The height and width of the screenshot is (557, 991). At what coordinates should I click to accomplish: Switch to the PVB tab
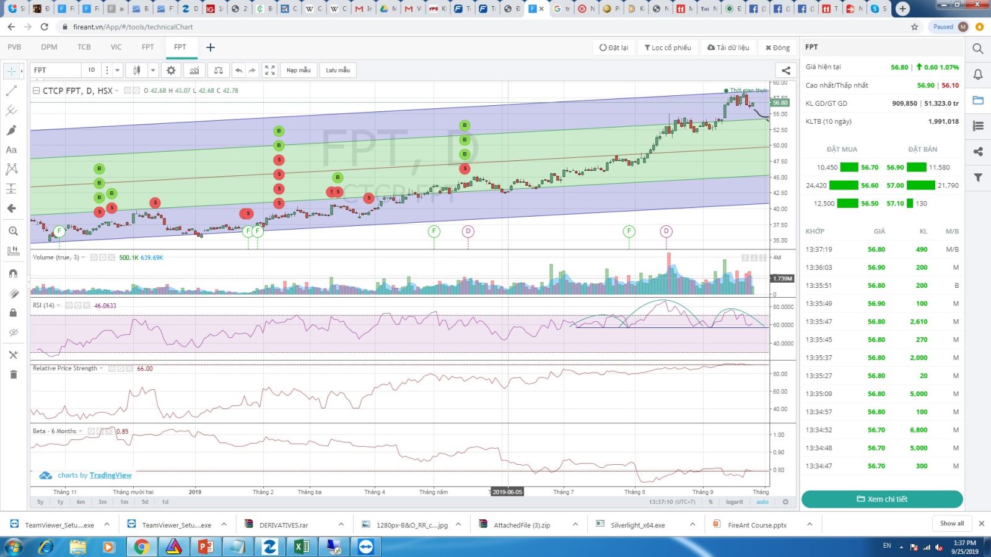tap(14, 47)
